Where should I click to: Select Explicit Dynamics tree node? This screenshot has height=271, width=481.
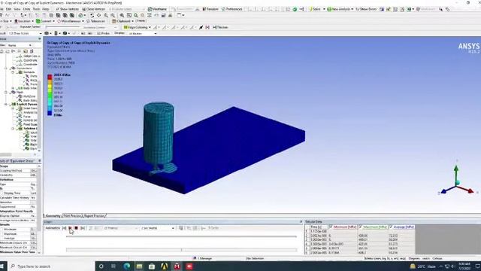pos(26,105)
